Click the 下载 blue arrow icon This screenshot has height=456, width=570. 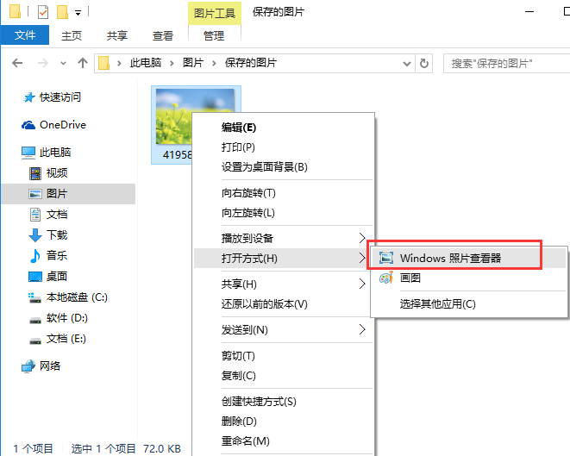point(35,235)
